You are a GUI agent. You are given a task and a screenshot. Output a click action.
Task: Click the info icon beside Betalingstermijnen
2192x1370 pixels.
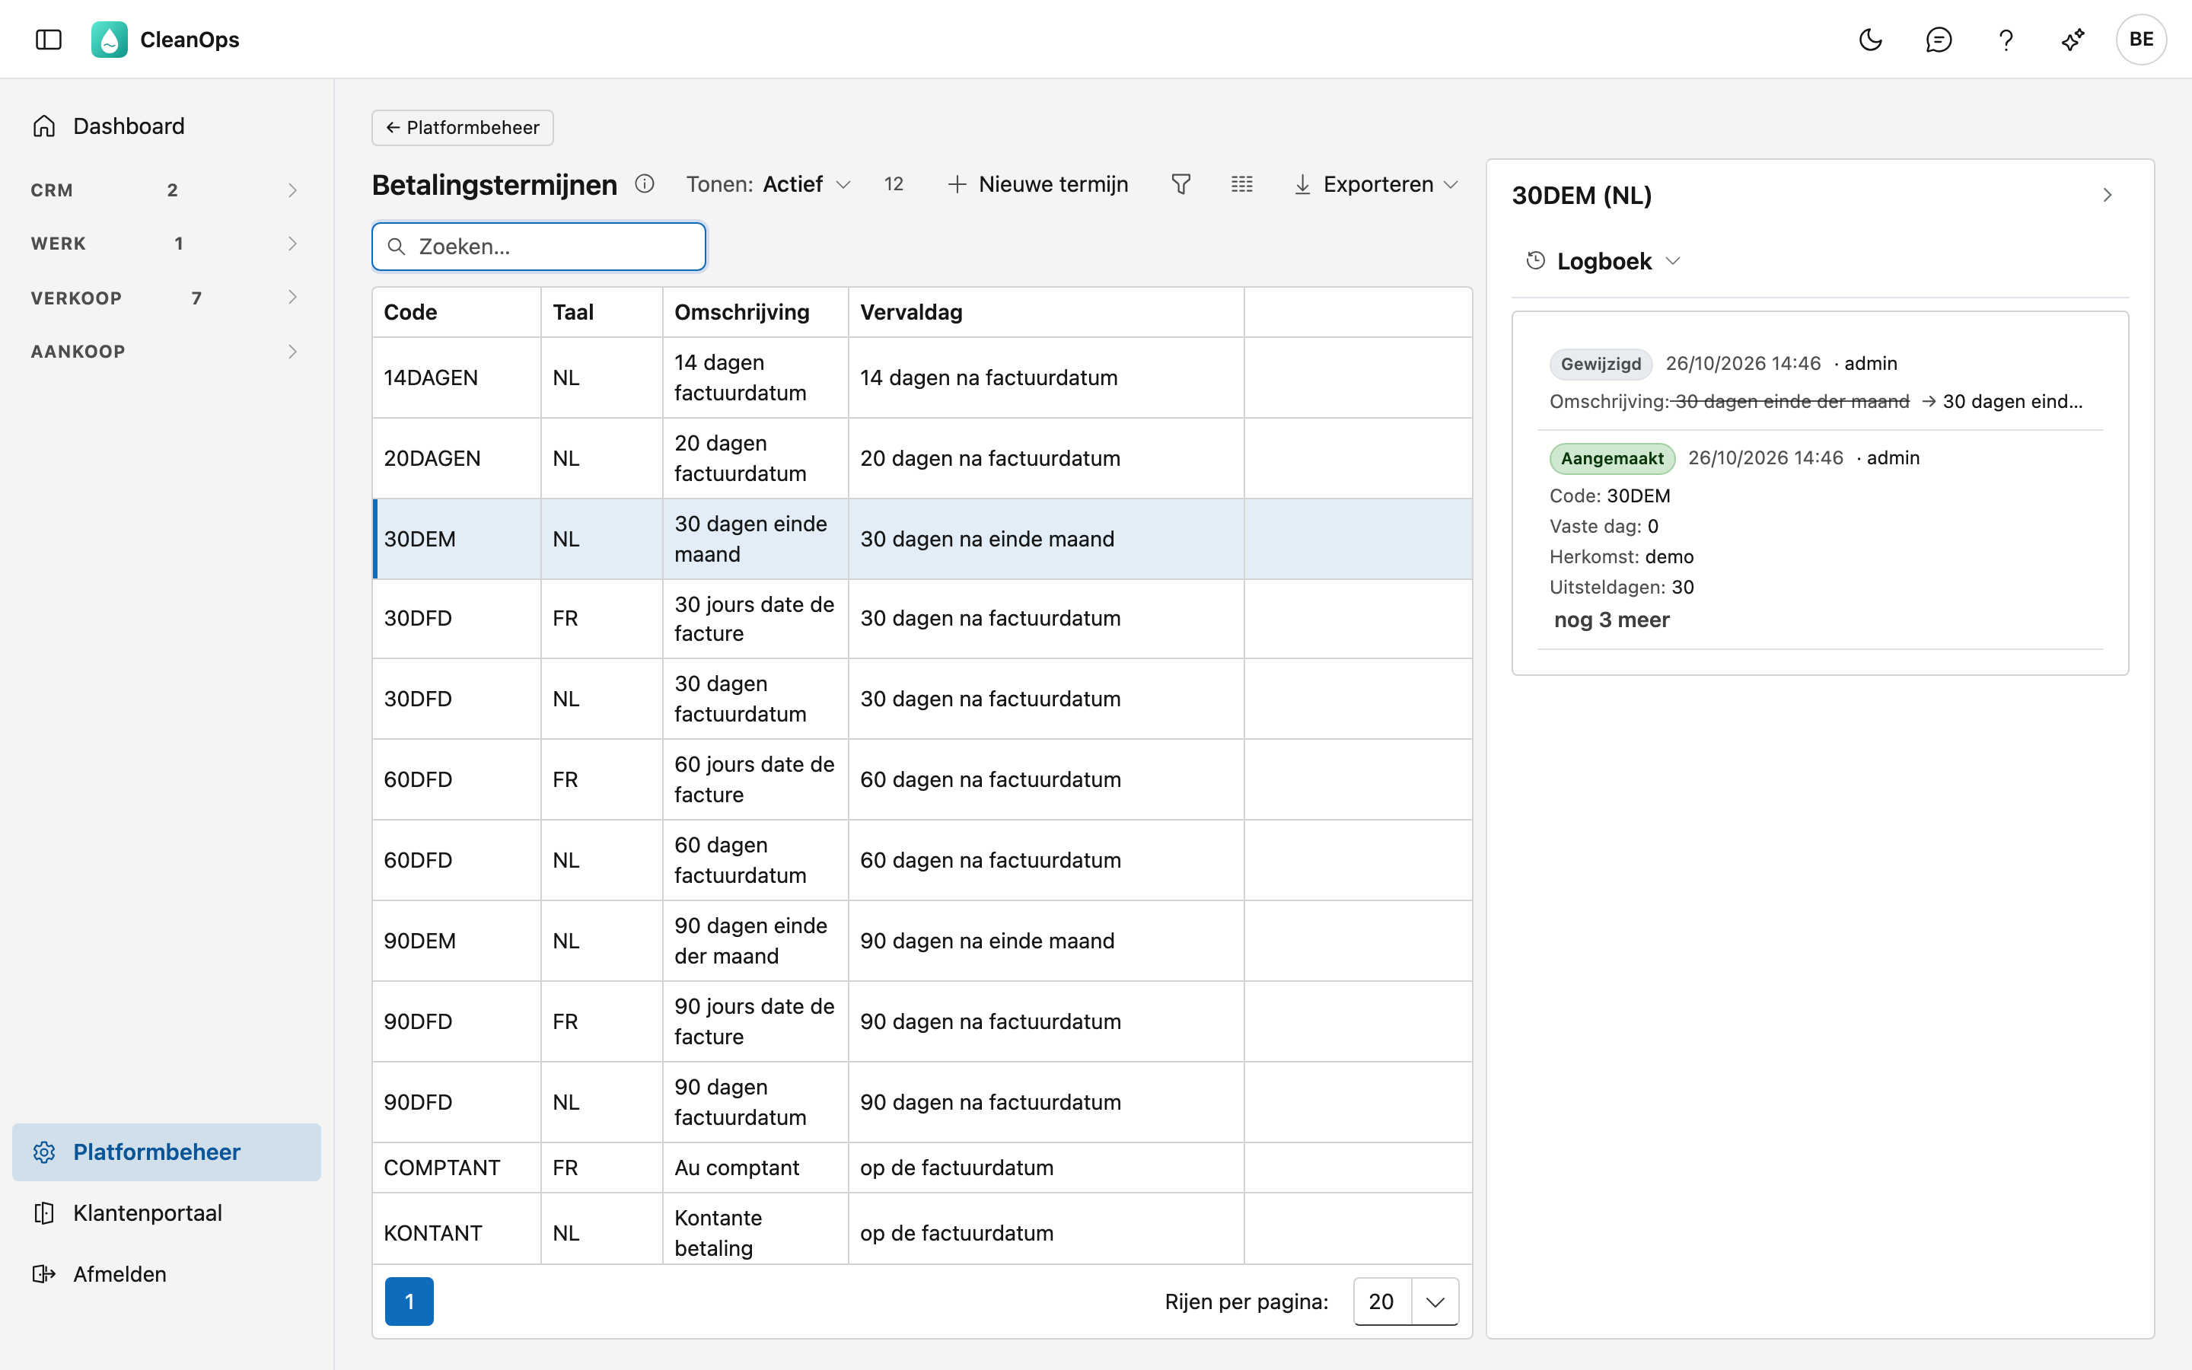tap(644, 184)
